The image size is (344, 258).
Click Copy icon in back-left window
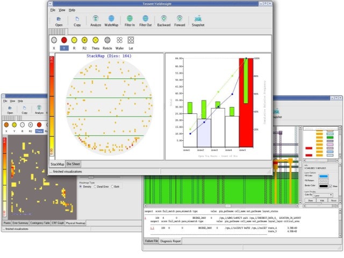pyautogui.click(x=24, y=108)
